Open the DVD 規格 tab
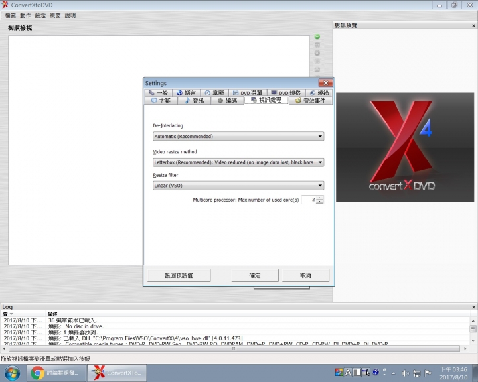 click(285, 93)
